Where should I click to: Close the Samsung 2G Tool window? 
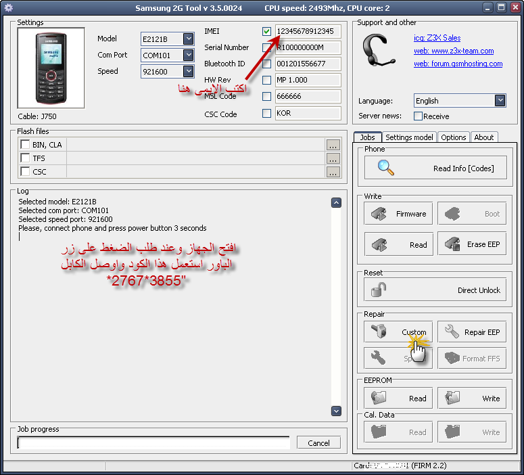click(515, 7)
